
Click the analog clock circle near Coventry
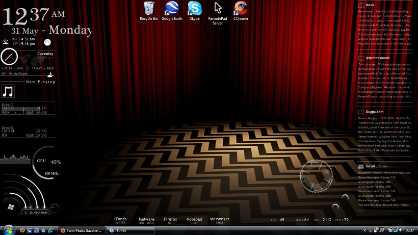[9, 57]
